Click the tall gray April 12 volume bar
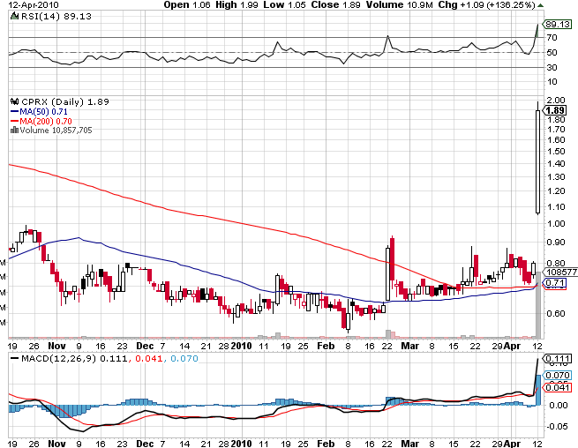 [x=538, y=305]
